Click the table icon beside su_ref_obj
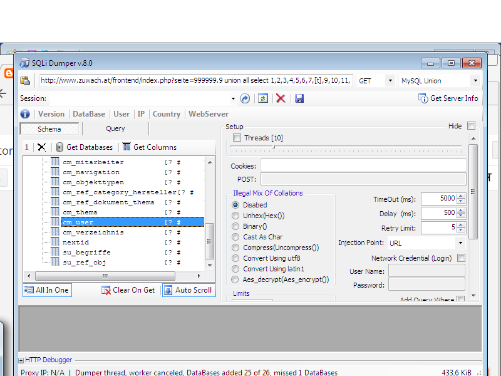The image size is (501, 376). (x=55, y=262)
